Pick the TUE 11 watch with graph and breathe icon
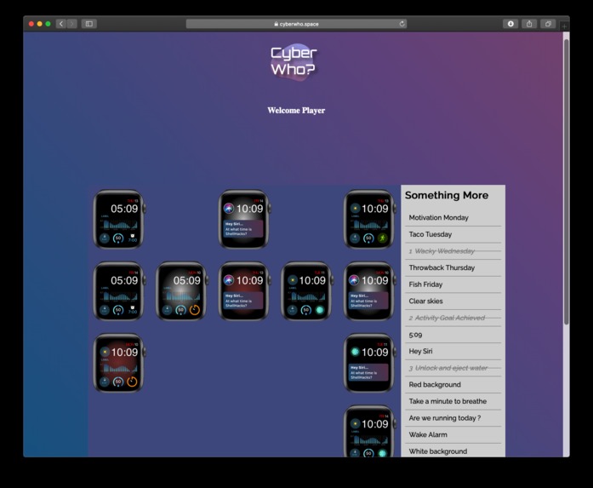 (x=307, y=290)
